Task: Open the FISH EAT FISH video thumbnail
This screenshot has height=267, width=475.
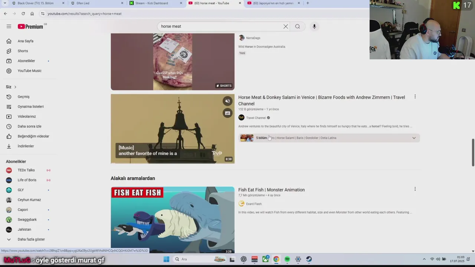Action: (x=173, y=220)
